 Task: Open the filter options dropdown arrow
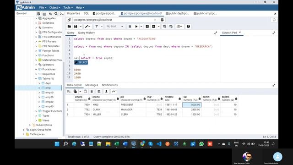[x=102, y=27]
